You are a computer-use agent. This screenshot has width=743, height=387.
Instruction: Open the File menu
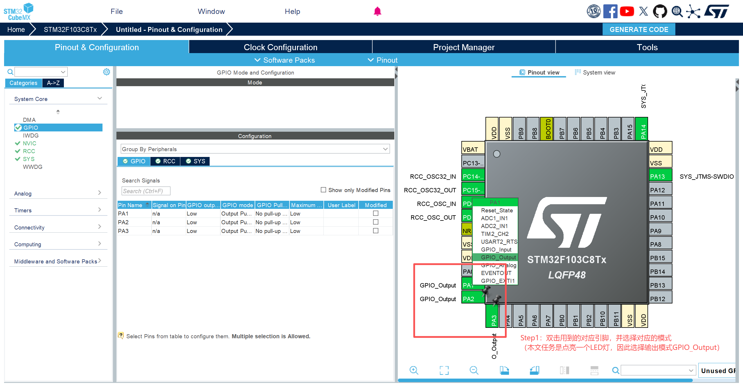tap(116, 11)
